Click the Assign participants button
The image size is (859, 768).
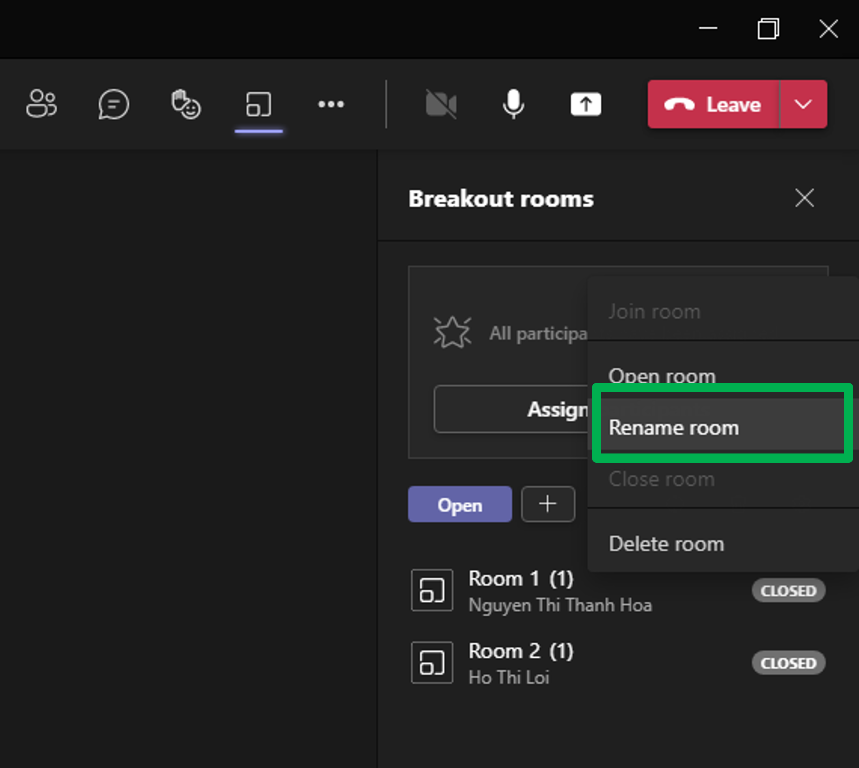[511, 409]
